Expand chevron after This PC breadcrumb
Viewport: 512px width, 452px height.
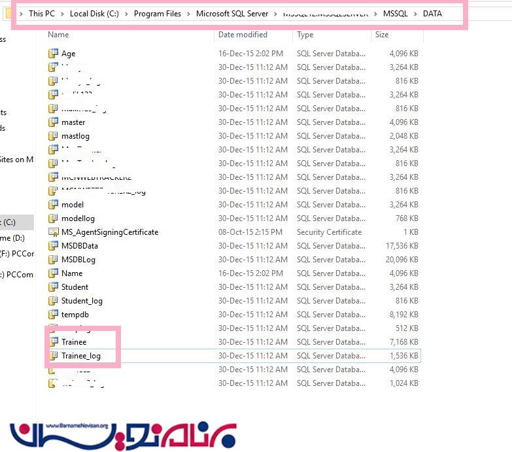click(62, 14)
